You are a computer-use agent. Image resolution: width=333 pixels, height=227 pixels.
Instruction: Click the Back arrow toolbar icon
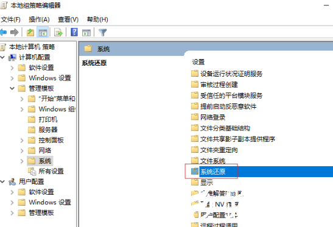(x=3, y=32)
